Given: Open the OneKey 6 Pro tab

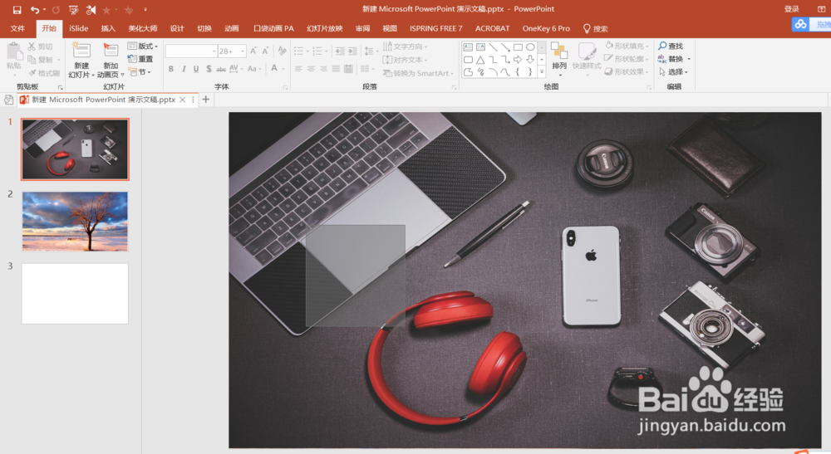Looking at the screenshot, I should (x=546, y=28).
